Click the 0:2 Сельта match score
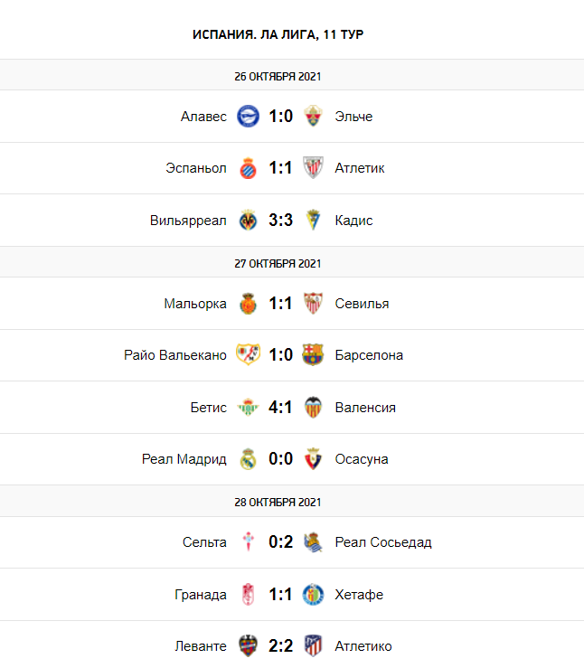This screenshot has height=668, width=584. (280, 542)
